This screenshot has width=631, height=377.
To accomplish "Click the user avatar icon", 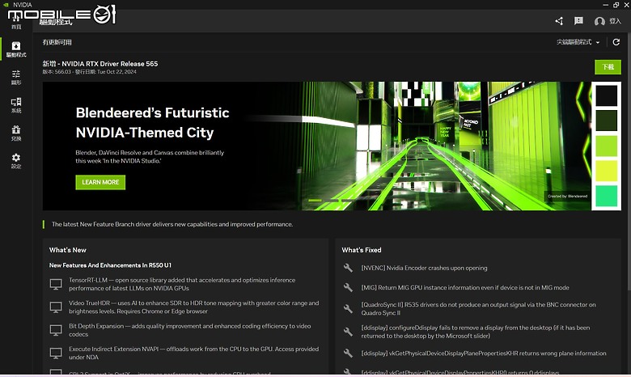I will pos(599,21).
